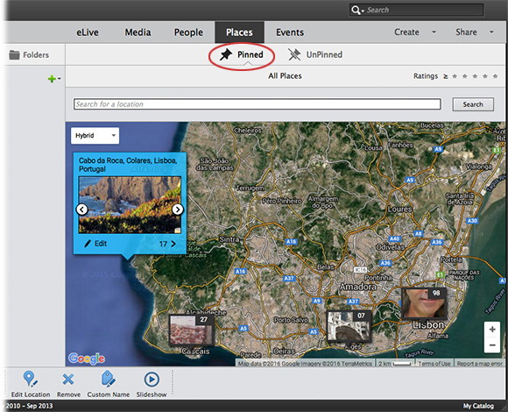Click the Create button
This screenshot has width=508, height=412.
click(x=406, y=32)
